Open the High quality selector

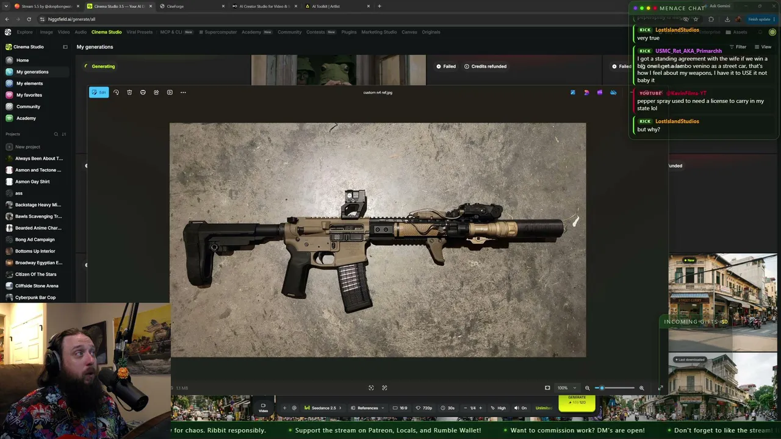pos(498,408)
